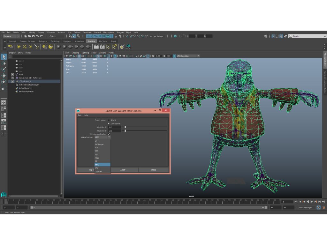
Task: Click the ambient light sun shelf icon
Action: [x=19, y=47]
